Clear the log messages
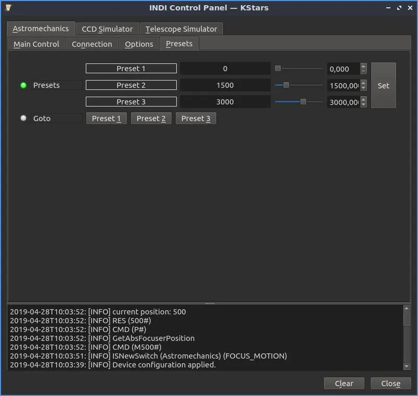 pyautogui.click(x=344, y=383)
